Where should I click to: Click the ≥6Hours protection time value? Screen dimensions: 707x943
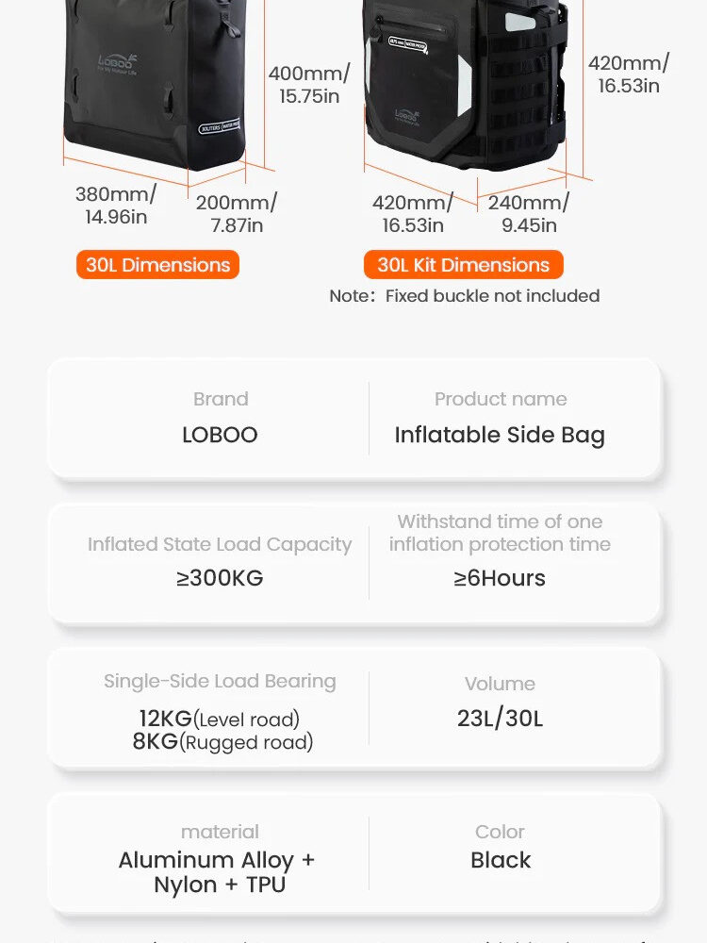pos(500,578)
